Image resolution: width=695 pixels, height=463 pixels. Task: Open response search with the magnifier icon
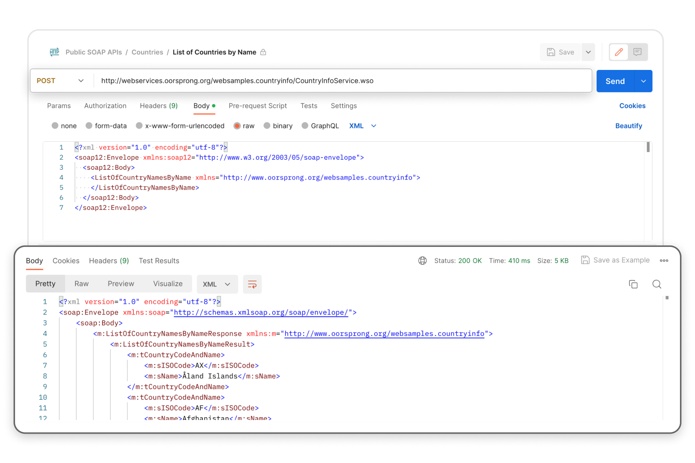tap(657, 284)
